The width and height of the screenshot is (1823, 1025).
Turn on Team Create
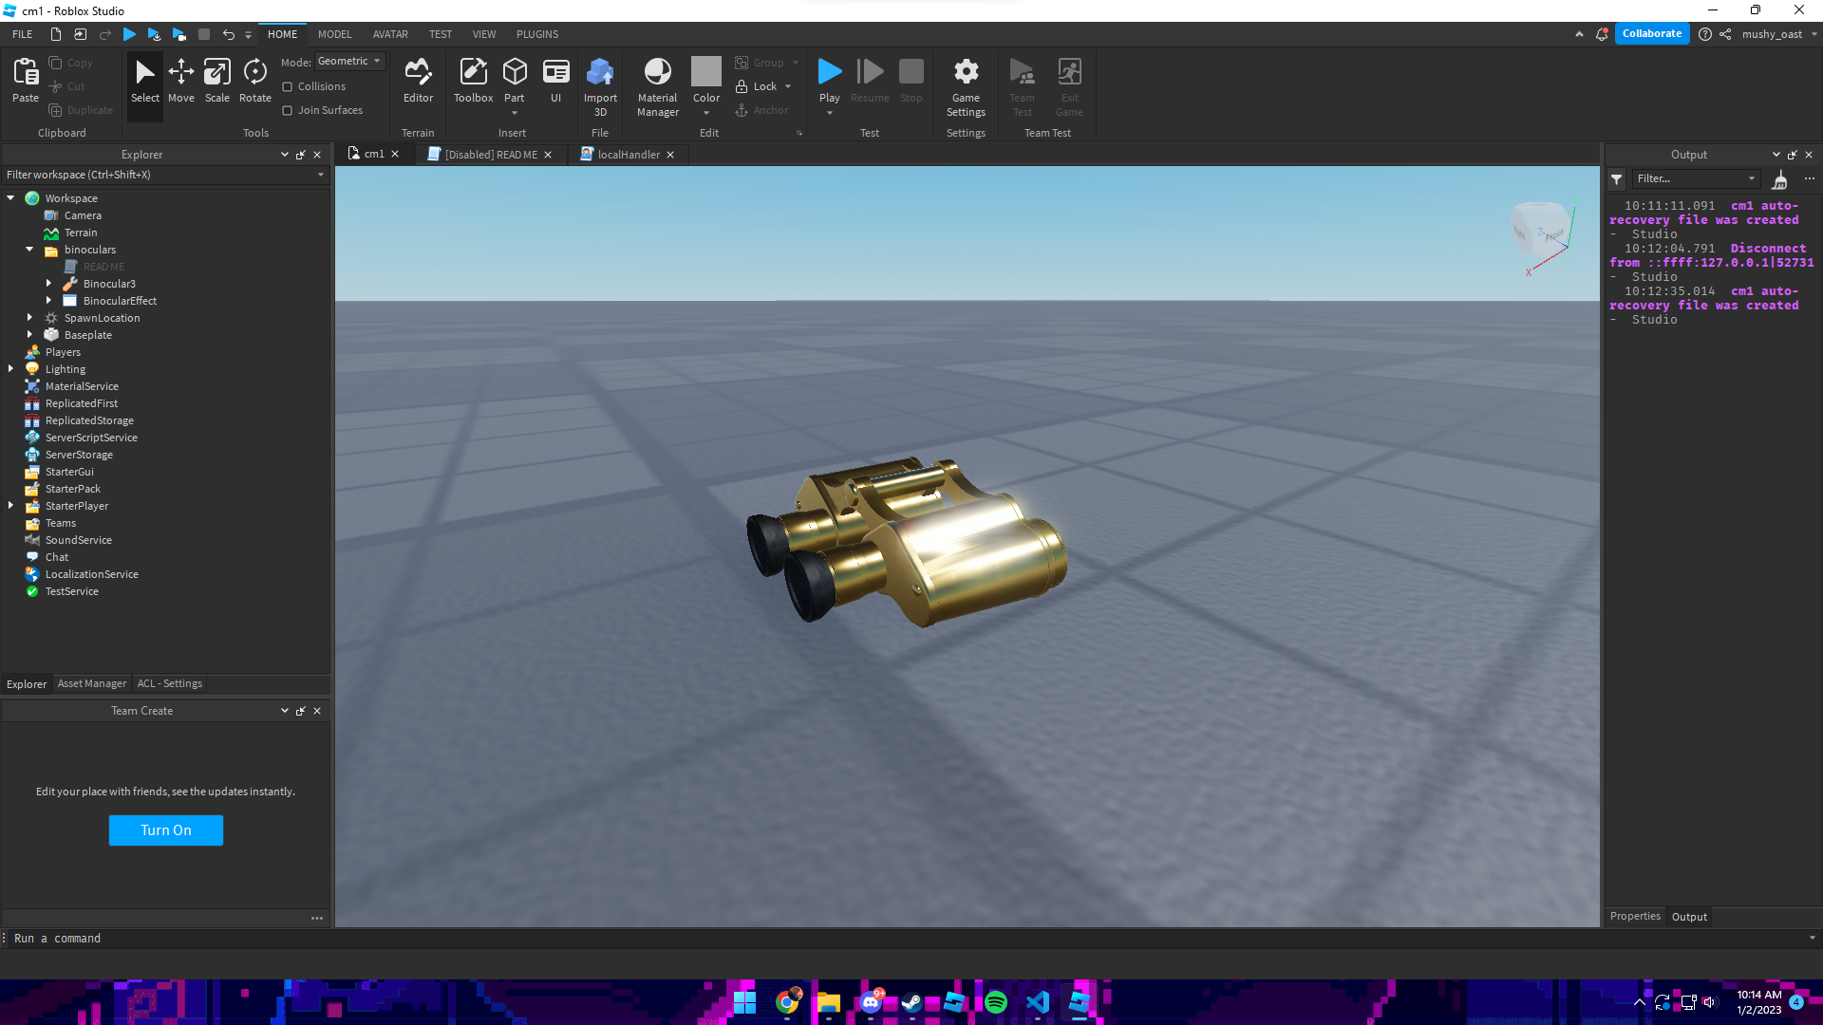[166, 830]
